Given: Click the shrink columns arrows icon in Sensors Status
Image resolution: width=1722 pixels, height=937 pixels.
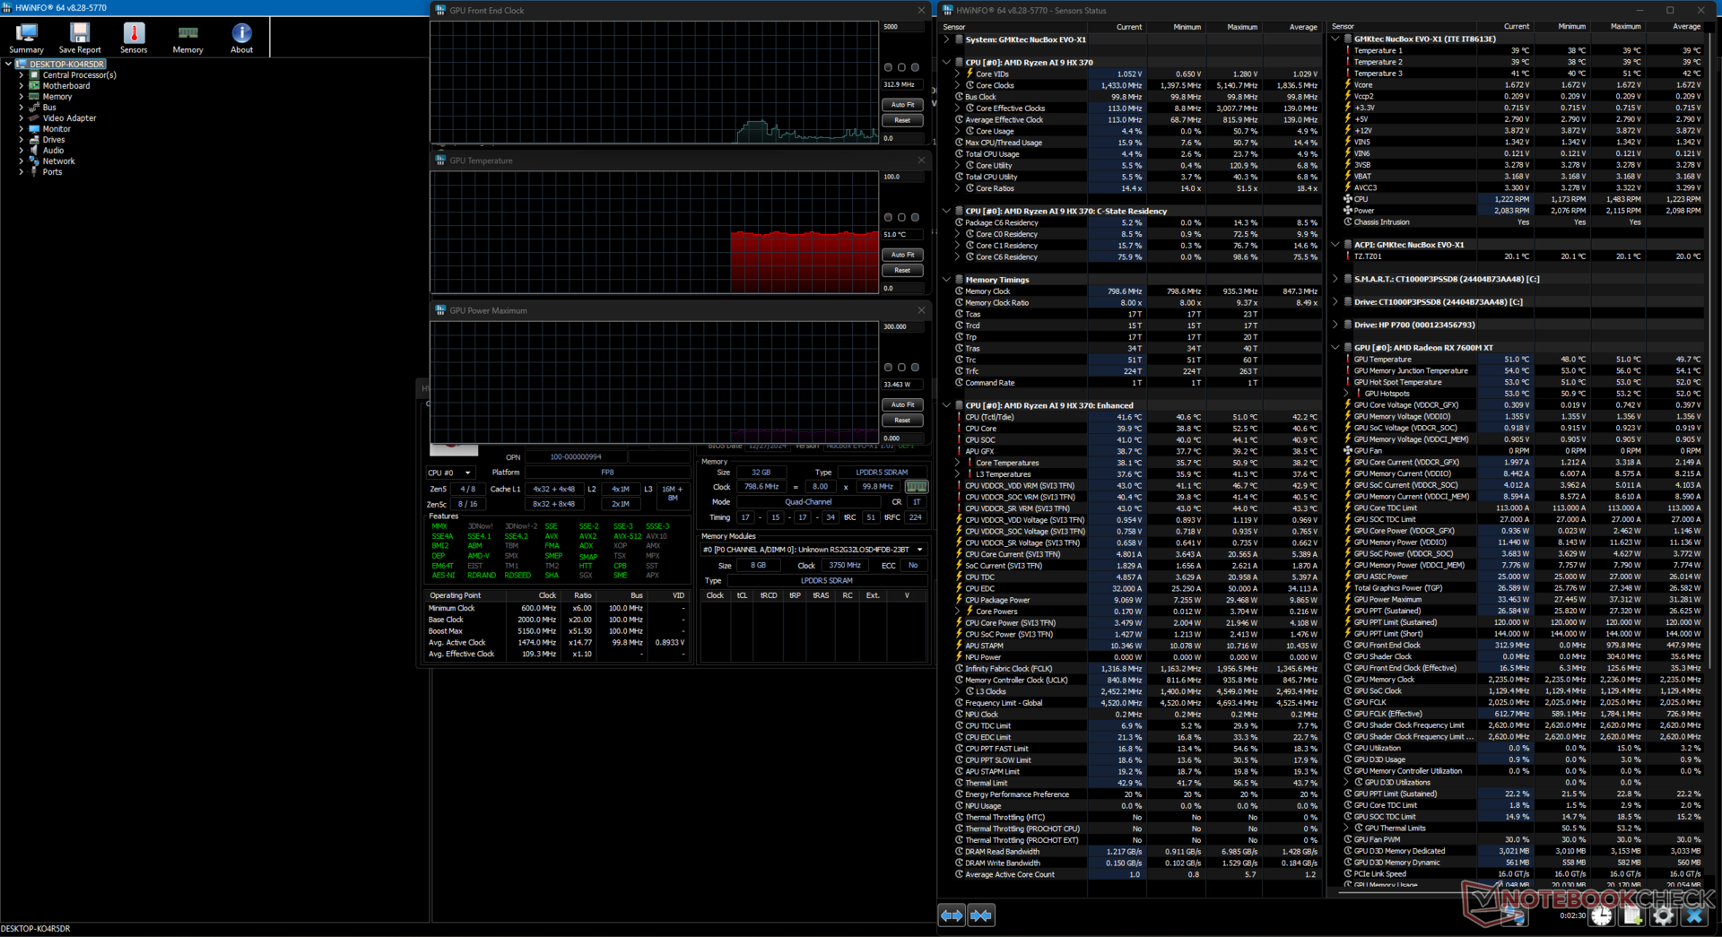Looking at the screenshot, I should 981,915.
